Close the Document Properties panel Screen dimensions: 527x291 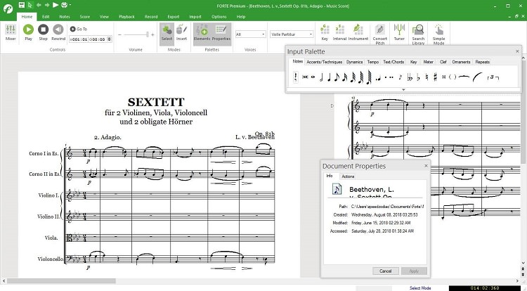pyautogui.click(x=427, y=166)
